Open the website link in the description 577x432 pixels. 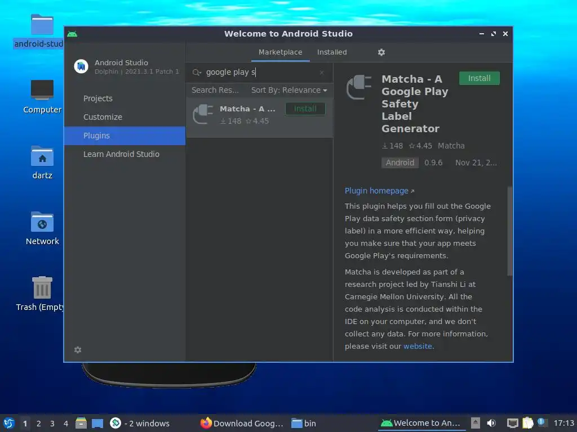(418, 346)
